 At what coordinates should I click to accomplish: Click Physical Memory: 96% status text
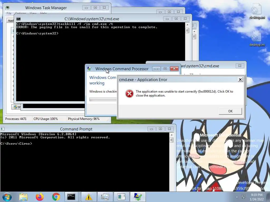pyautogui.click(x=84, y=119)
